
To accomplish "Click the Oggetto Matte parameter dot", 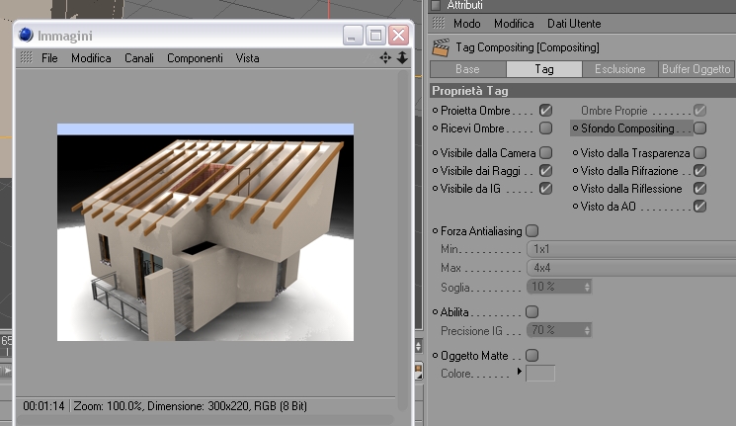I will tap(435, 356).
